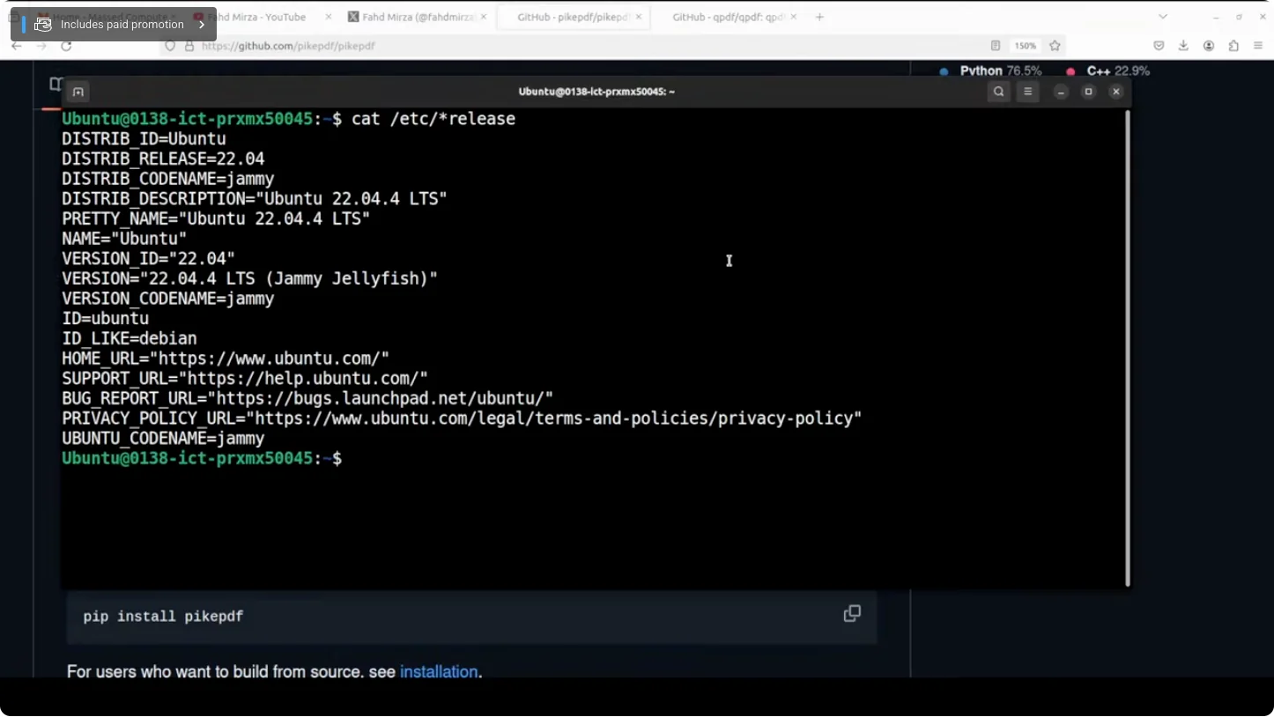The image size is (1274, 717).
Task: Open the terminal hamburger menu
Action: [x=1027, y=92]
